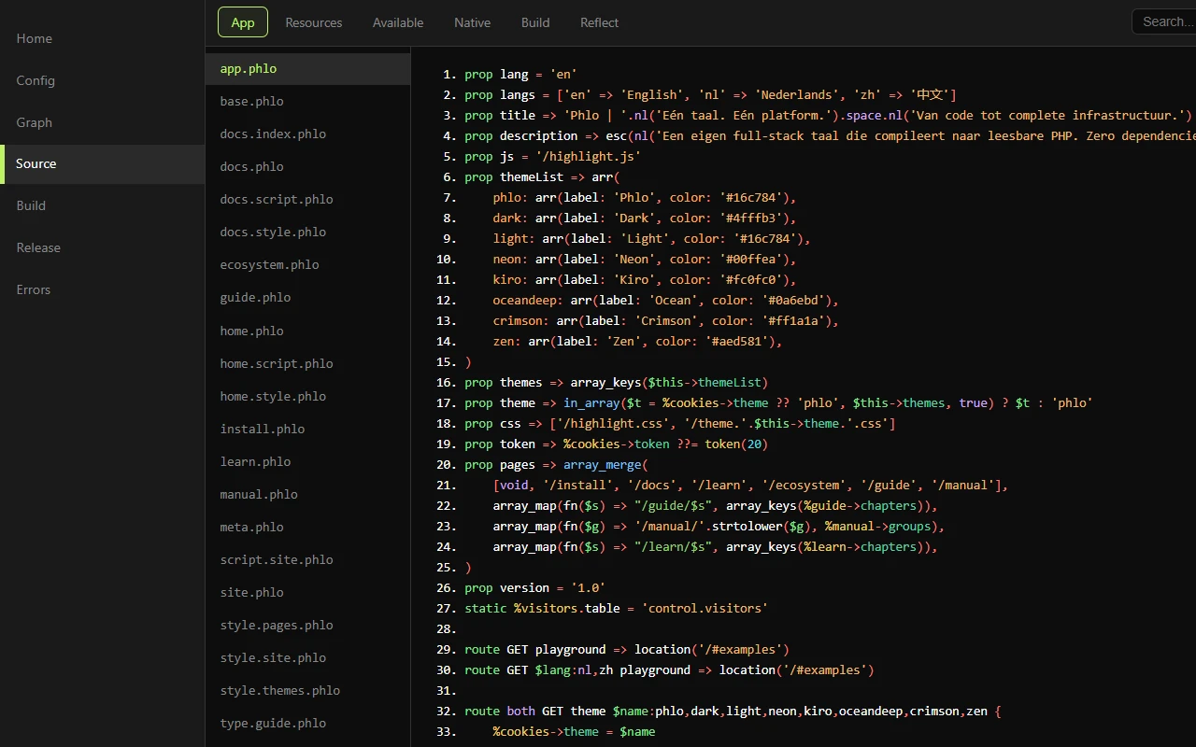
Task: Open meta.phlo file
Action: pos(307,528)
